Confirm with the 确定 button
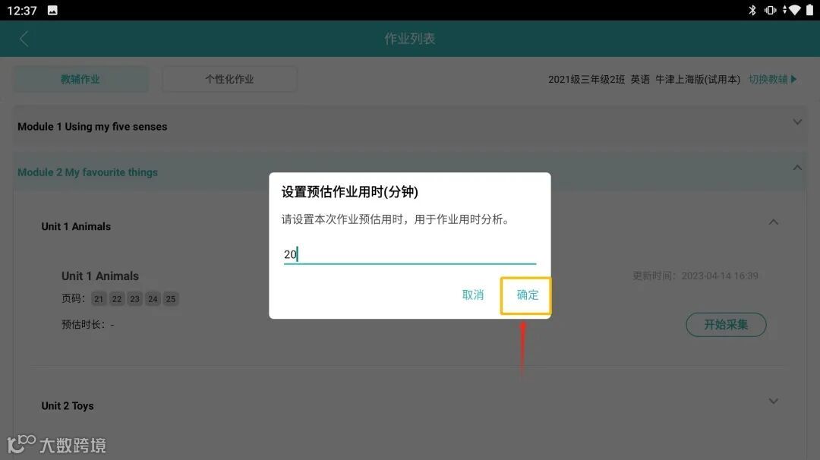The width and height of the screenshot is (820, 460). point(527,295)
